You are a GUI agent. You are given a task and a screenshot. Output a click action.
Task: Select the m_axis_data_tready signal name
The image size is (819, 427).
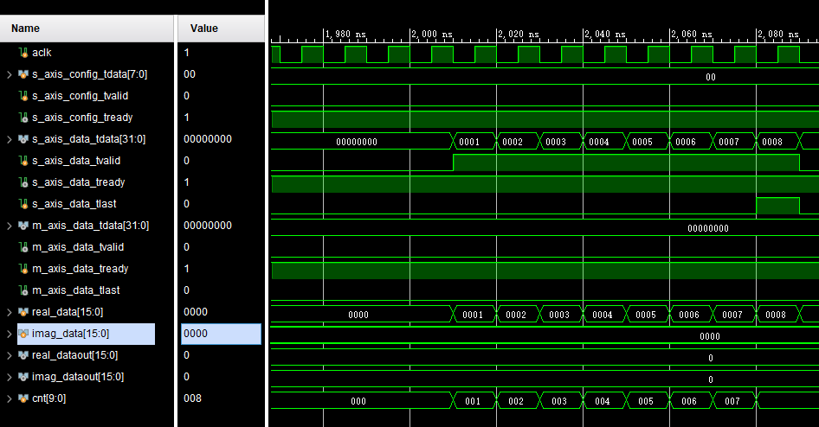80,269
